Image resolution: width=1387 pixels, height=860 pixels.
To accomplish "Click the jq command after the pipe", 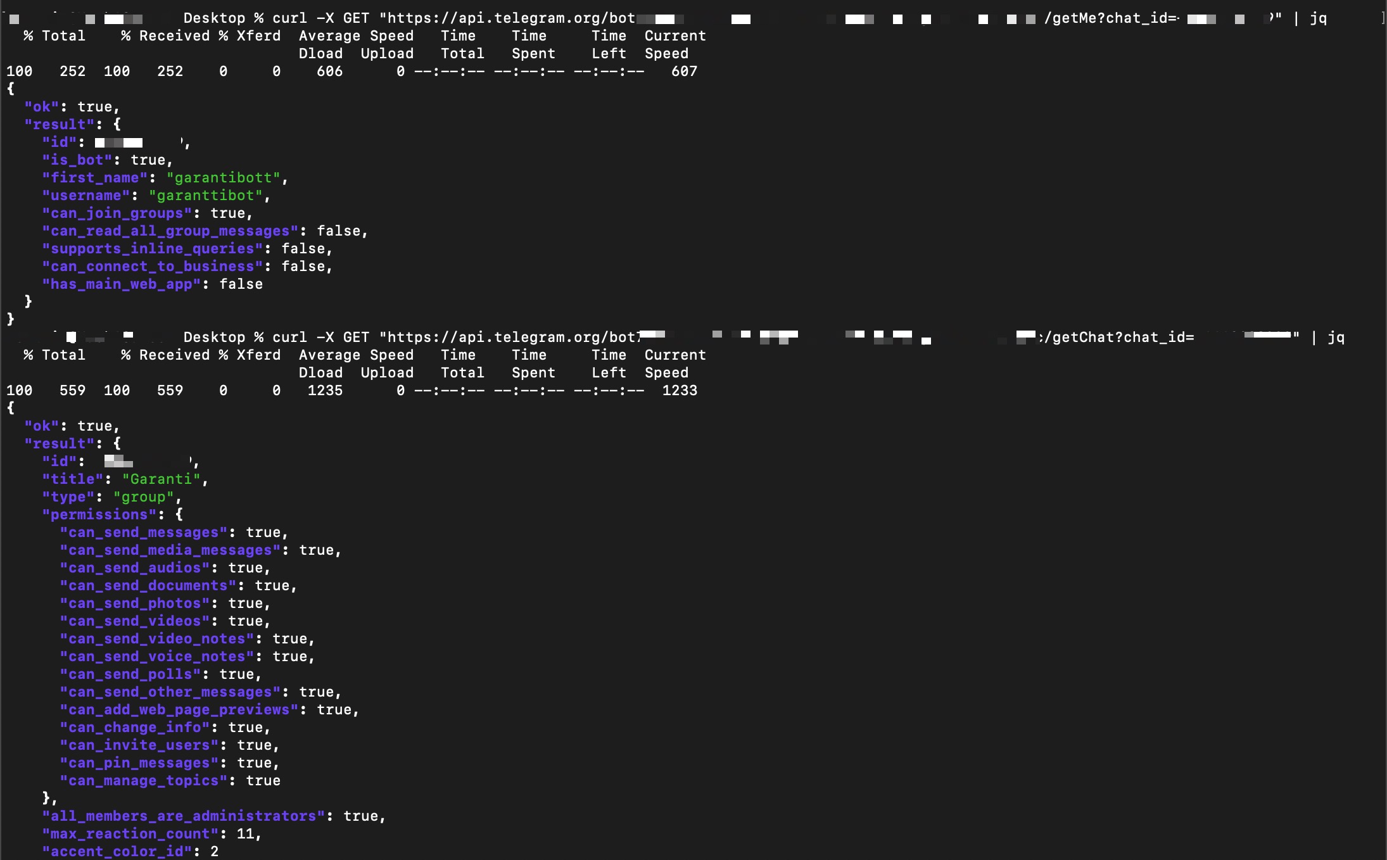I will [x=1319, y=18].
